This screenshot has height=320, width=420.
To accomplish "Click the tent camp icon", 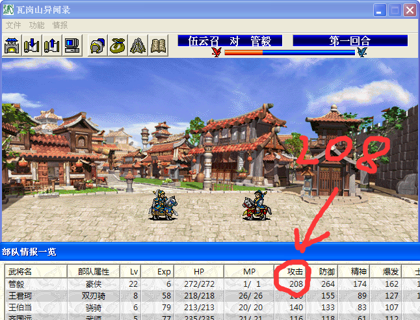I will (x=138, y=46).
